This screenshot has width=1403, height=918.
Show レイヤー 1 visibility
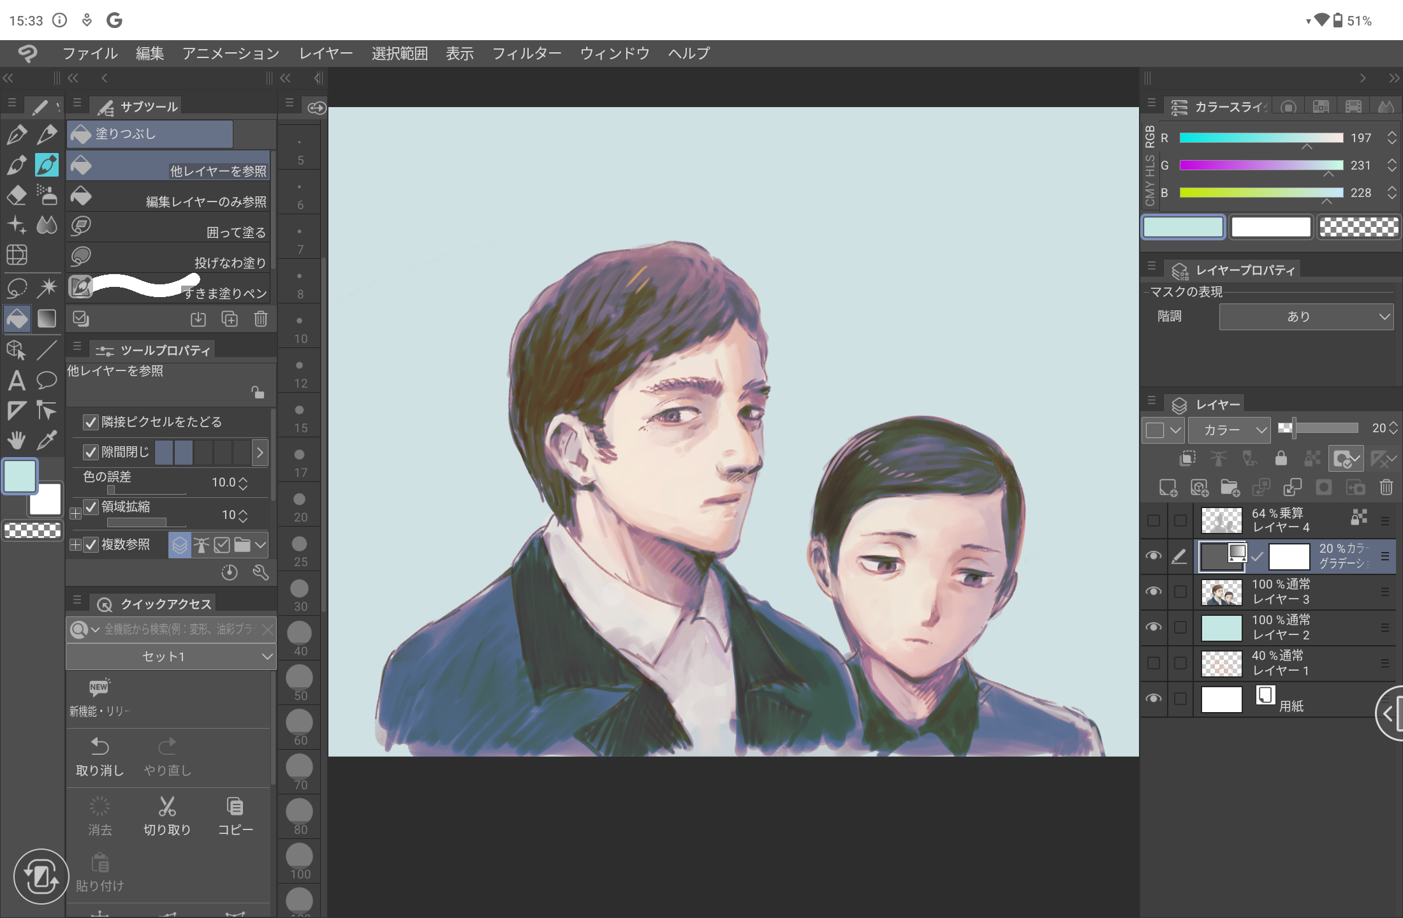click(1154, 663)
